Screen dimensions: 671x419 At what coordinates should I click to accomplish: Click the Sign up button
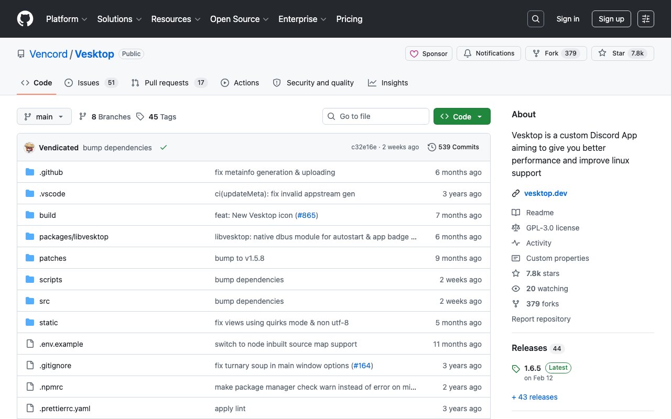tap(611, 19)
